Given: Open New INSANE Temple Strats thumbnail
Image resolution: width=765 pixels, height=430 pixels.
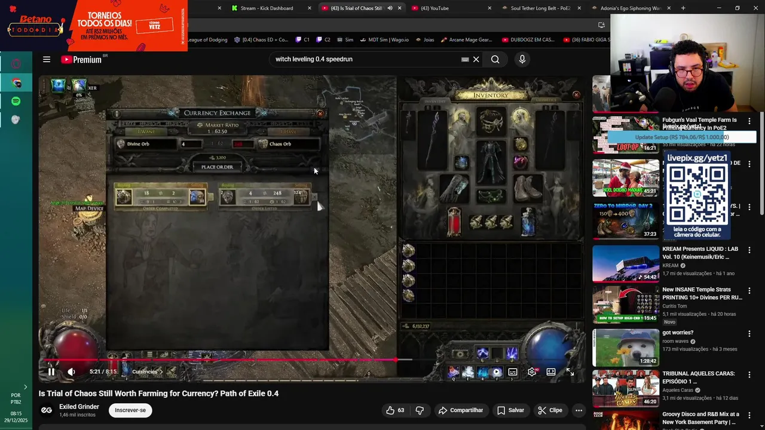Looking at the screenshot, I should coord(626,304).
